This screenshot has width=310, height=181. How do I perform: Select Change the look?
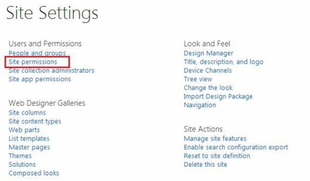coord(208,88)
